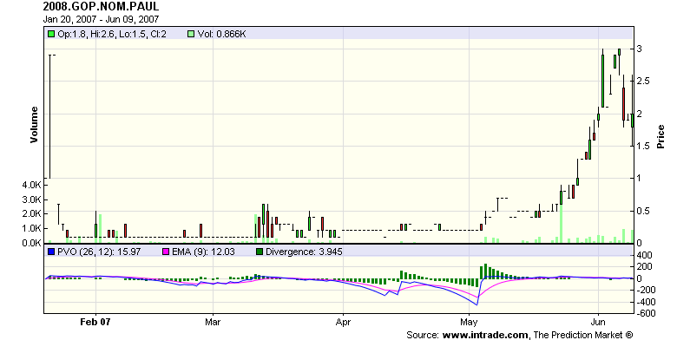This screenshot has height=340, width=677.
Task: Click the 2.5 price axis tick
Action: coord(643,82)
